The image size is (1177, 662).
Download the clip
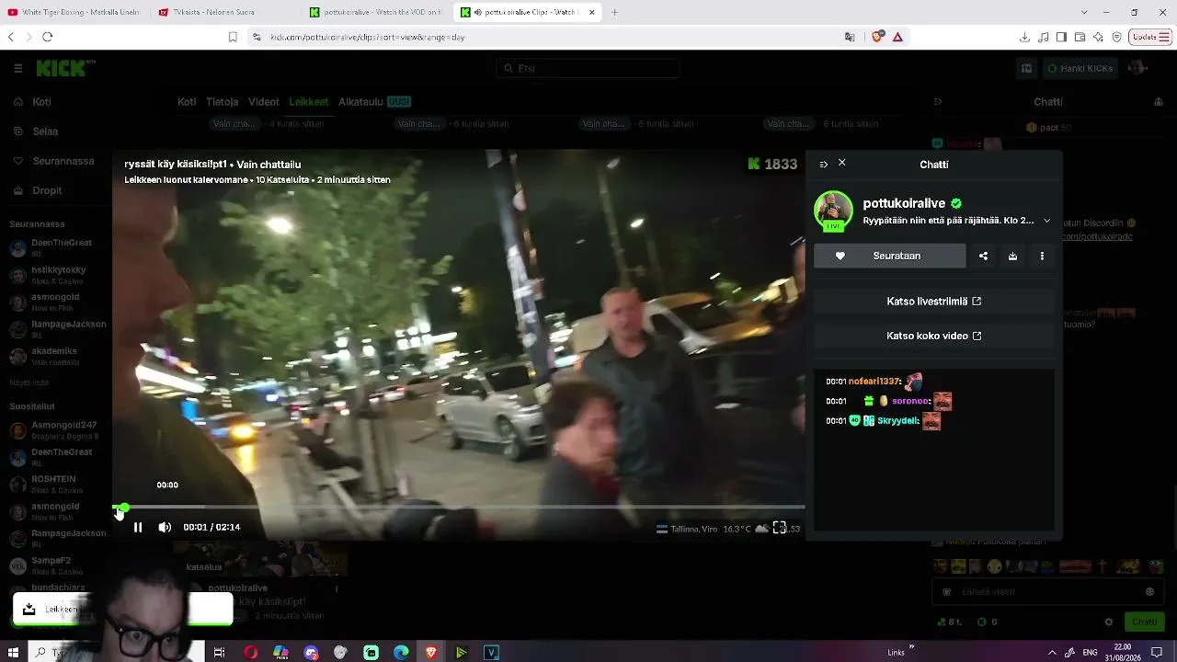point(1012,256)
